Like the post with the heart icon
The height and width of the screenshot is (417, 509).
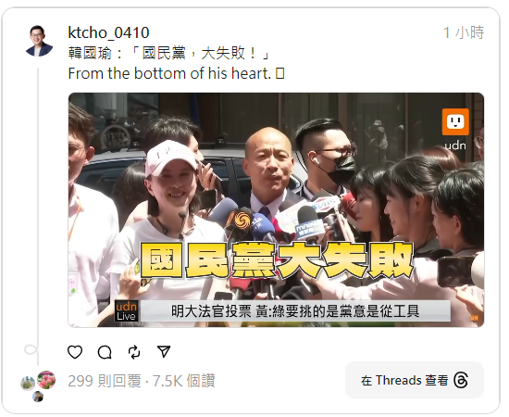(x=75, y=352)
